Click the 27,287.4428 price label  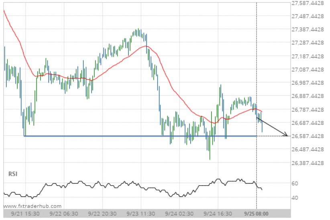(x=308, y=43)
